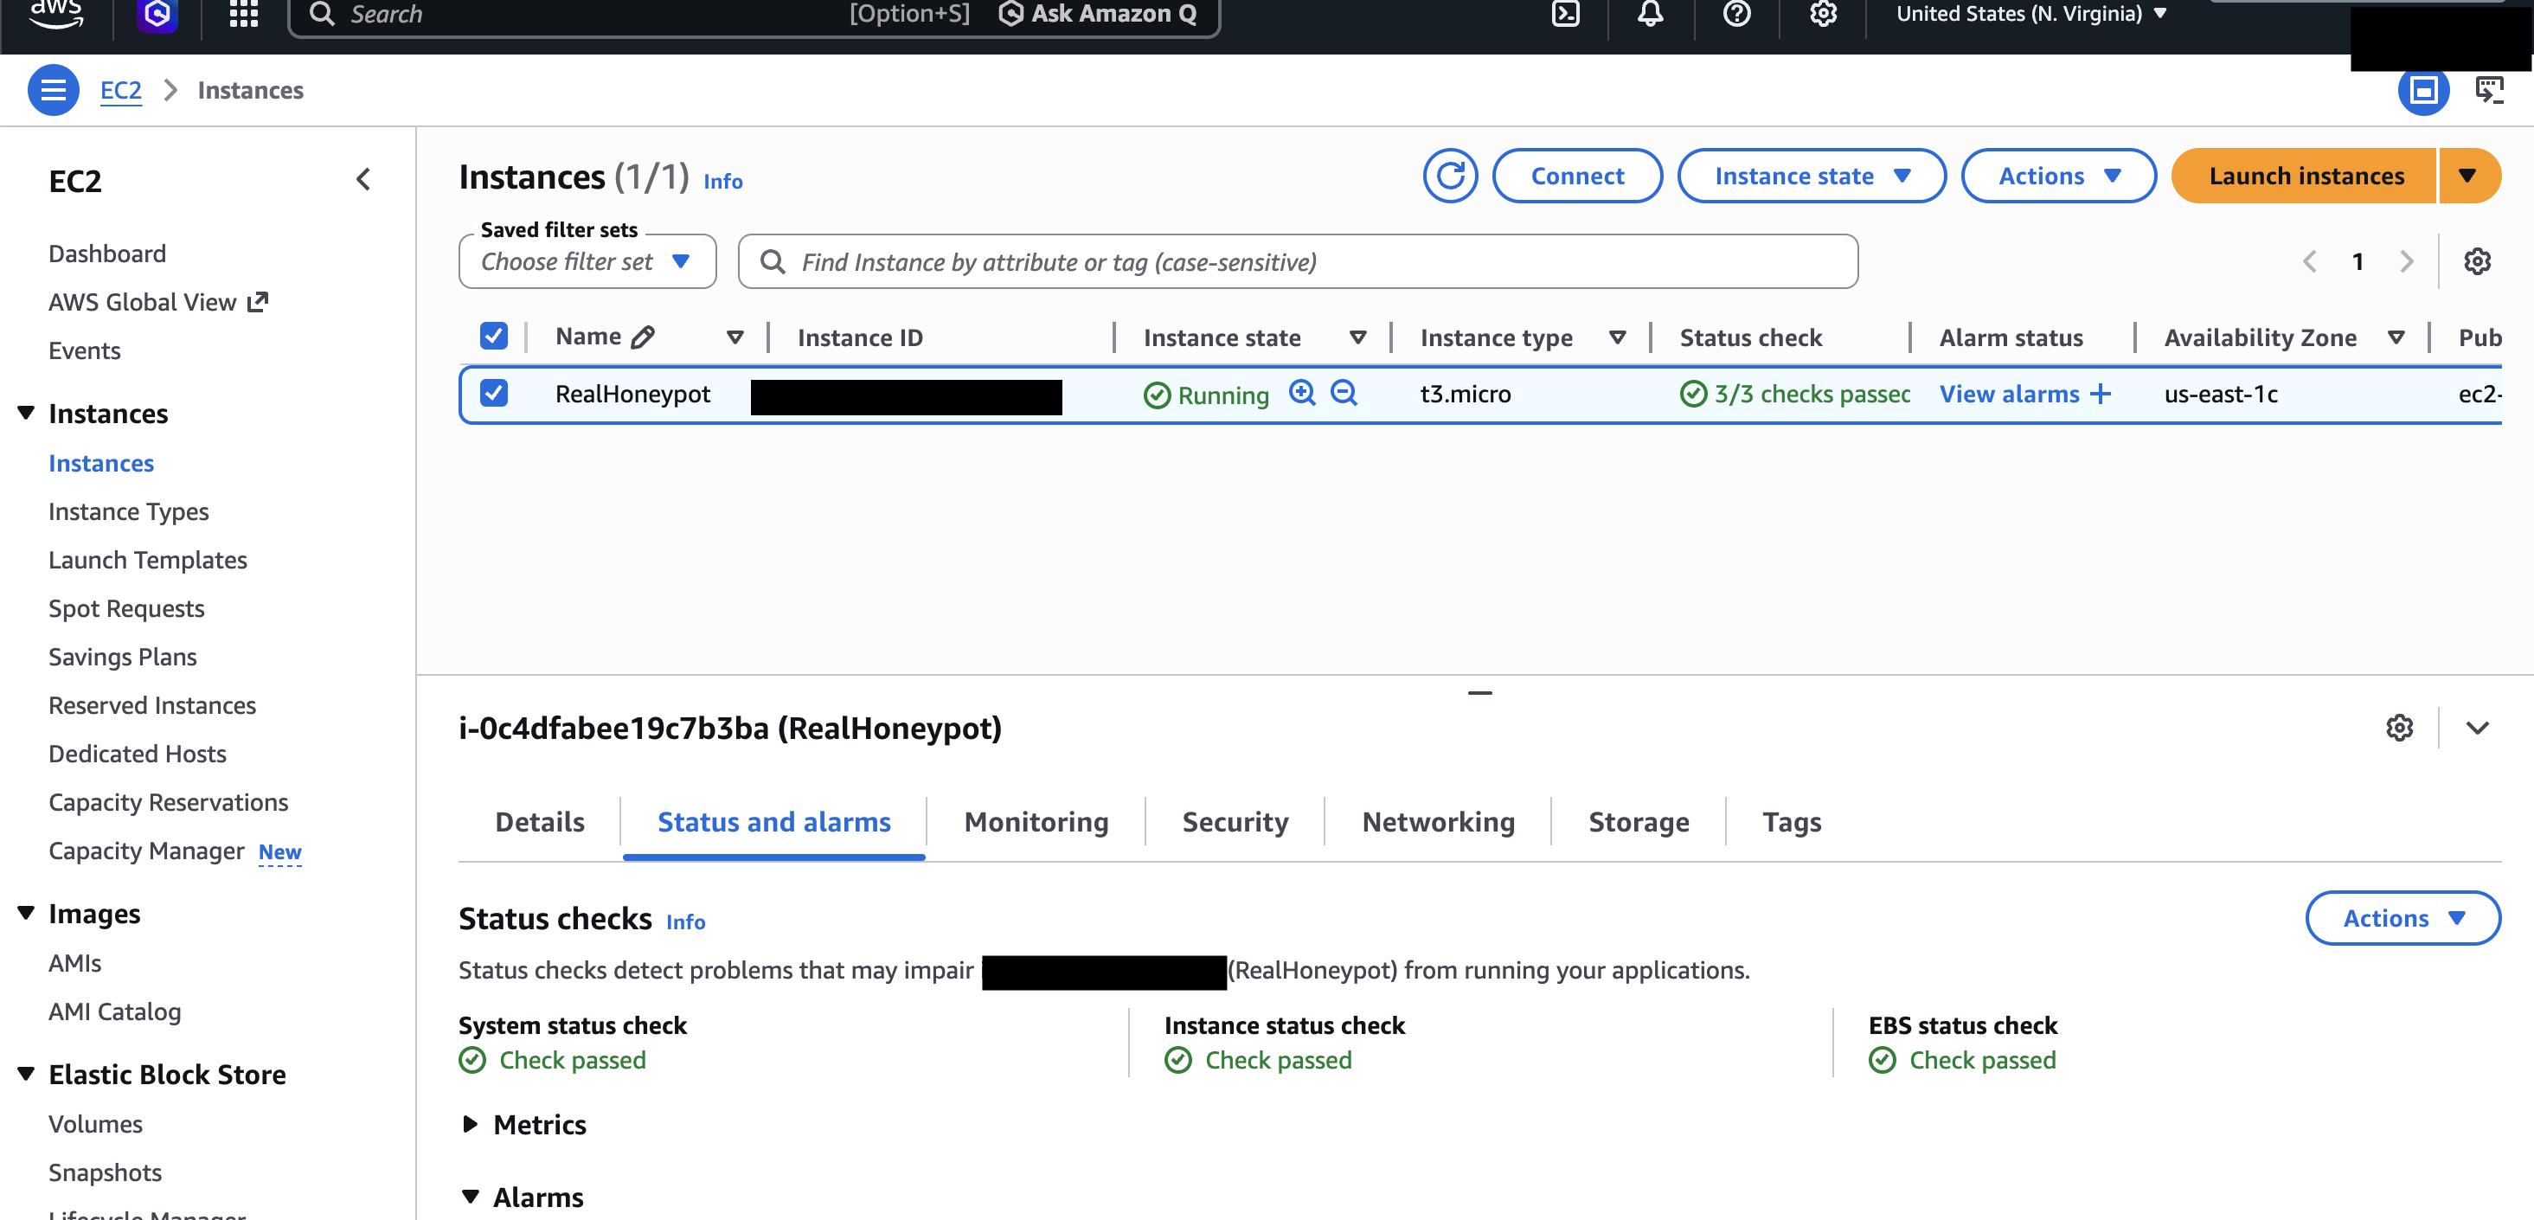The height and width of the screenshot is (1220, 2534).
Task: Click the Connect button
Action: [x=1577, y=177]
